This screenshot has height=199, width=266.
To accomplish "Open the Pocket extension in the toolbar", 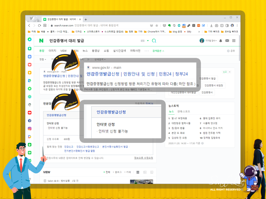I will (164, 26).
